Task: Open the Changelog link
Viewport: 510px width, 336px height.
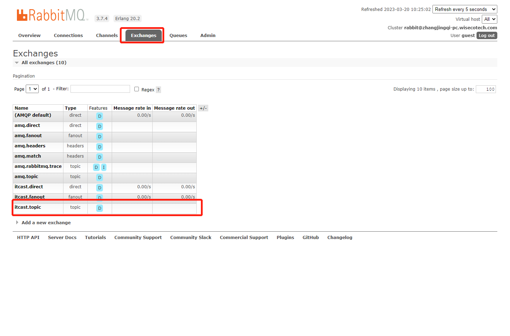Action: 340,237
